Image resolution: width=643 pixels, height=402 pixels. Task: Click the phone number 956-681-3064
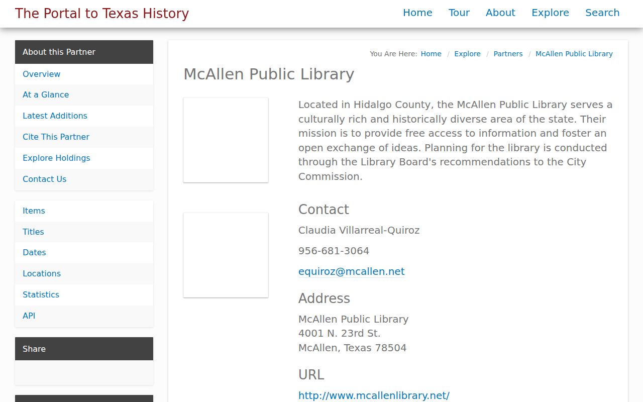pyautogui.click(x=334, y=251)
